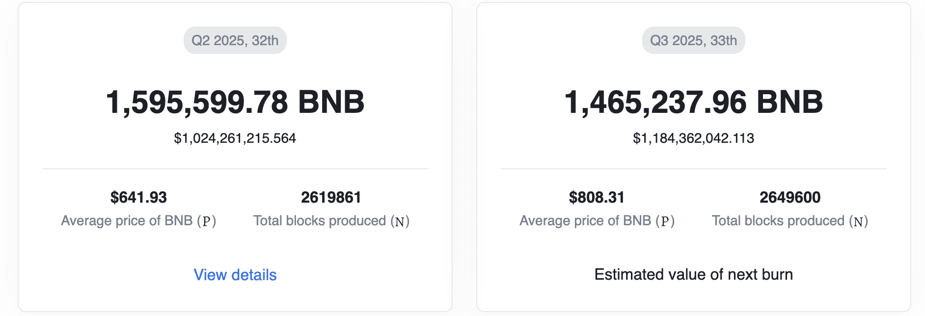
Task: Click Estimated value of next burn text
Action: click(x=694, y=274)
